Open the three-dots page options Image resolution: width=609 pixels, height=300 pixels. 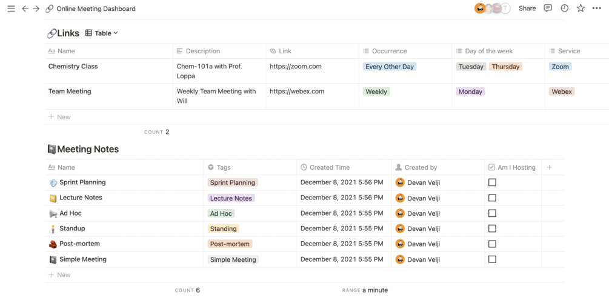click(x=597, y=8)
